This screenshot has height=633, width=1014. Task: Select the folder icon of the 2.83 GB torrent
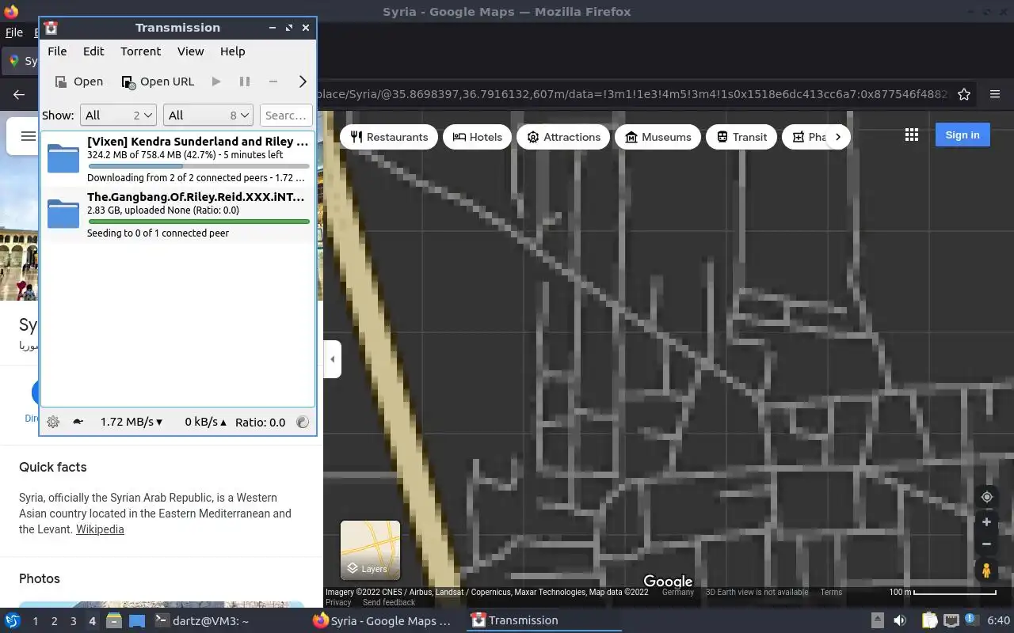pos(63,214)
